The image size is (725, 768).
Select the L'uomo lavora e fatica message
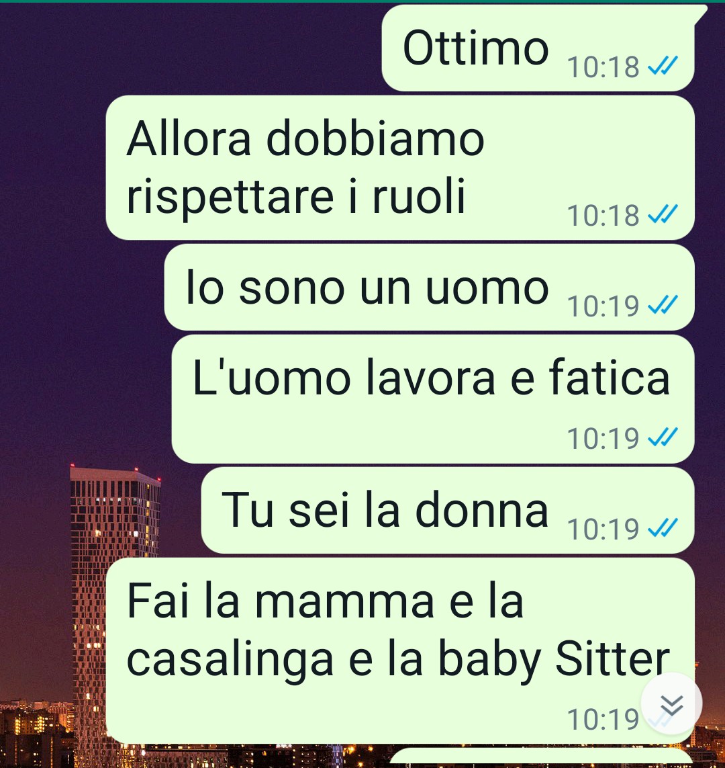click(x=433, y=398)
